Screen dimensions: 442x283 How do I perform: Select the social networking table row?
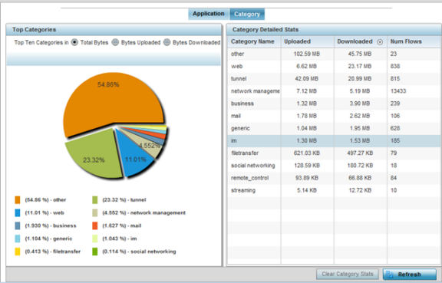pos(334,166)
